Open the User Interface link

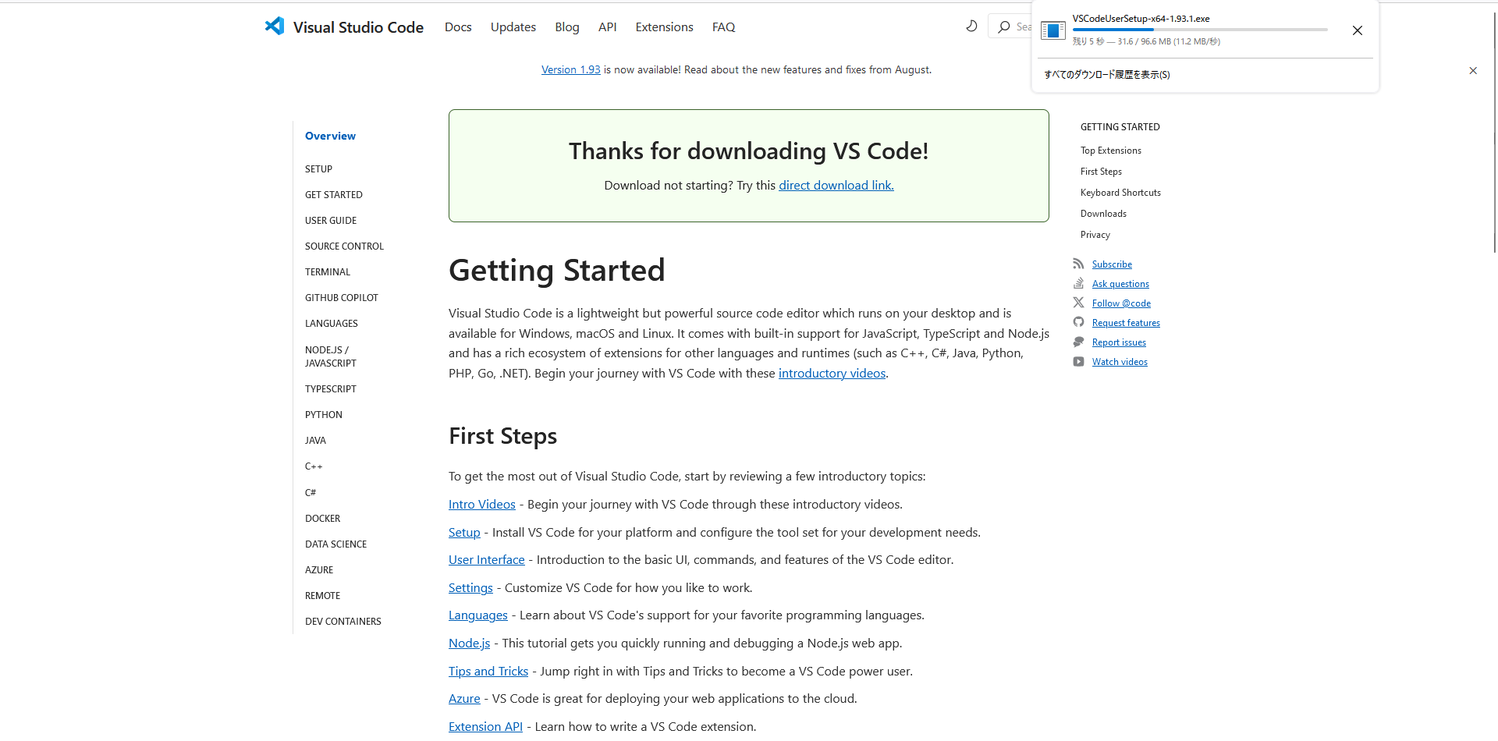click(x=487, y=559)
